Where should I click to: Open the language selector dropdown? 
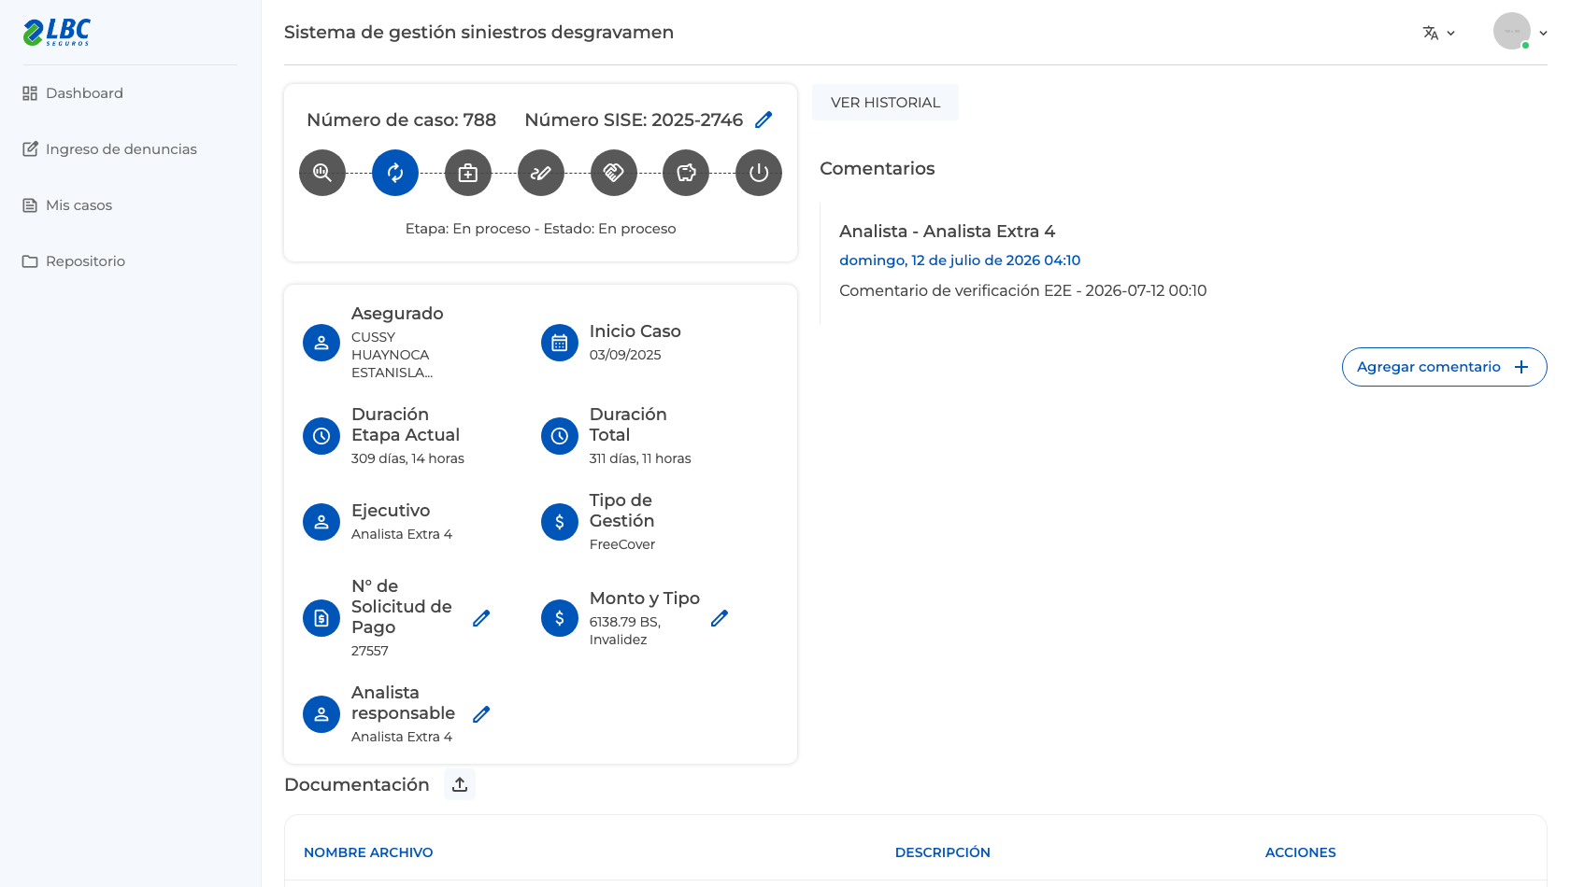click(x=1439, y=33)
